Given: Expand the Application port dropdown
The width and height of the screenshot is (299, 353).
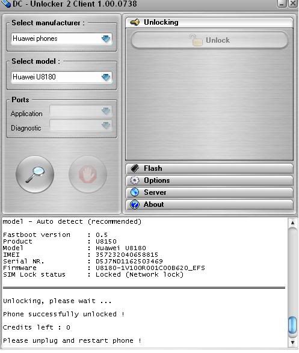Looking at the screenshot, I should click(81, 111).
